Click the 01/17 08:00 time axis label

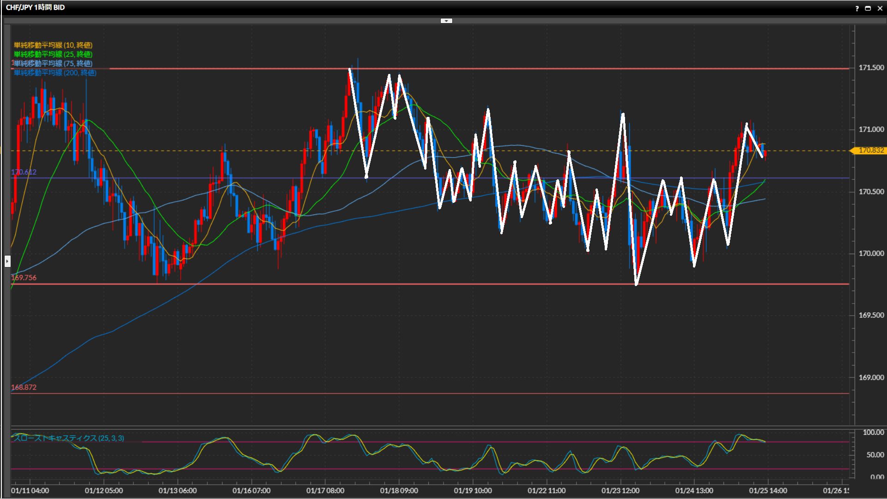click(x=325, y=491)
